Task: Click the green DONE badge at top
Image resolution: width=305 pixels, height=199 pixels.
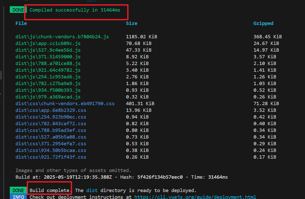Action: [x=18, y=10]
